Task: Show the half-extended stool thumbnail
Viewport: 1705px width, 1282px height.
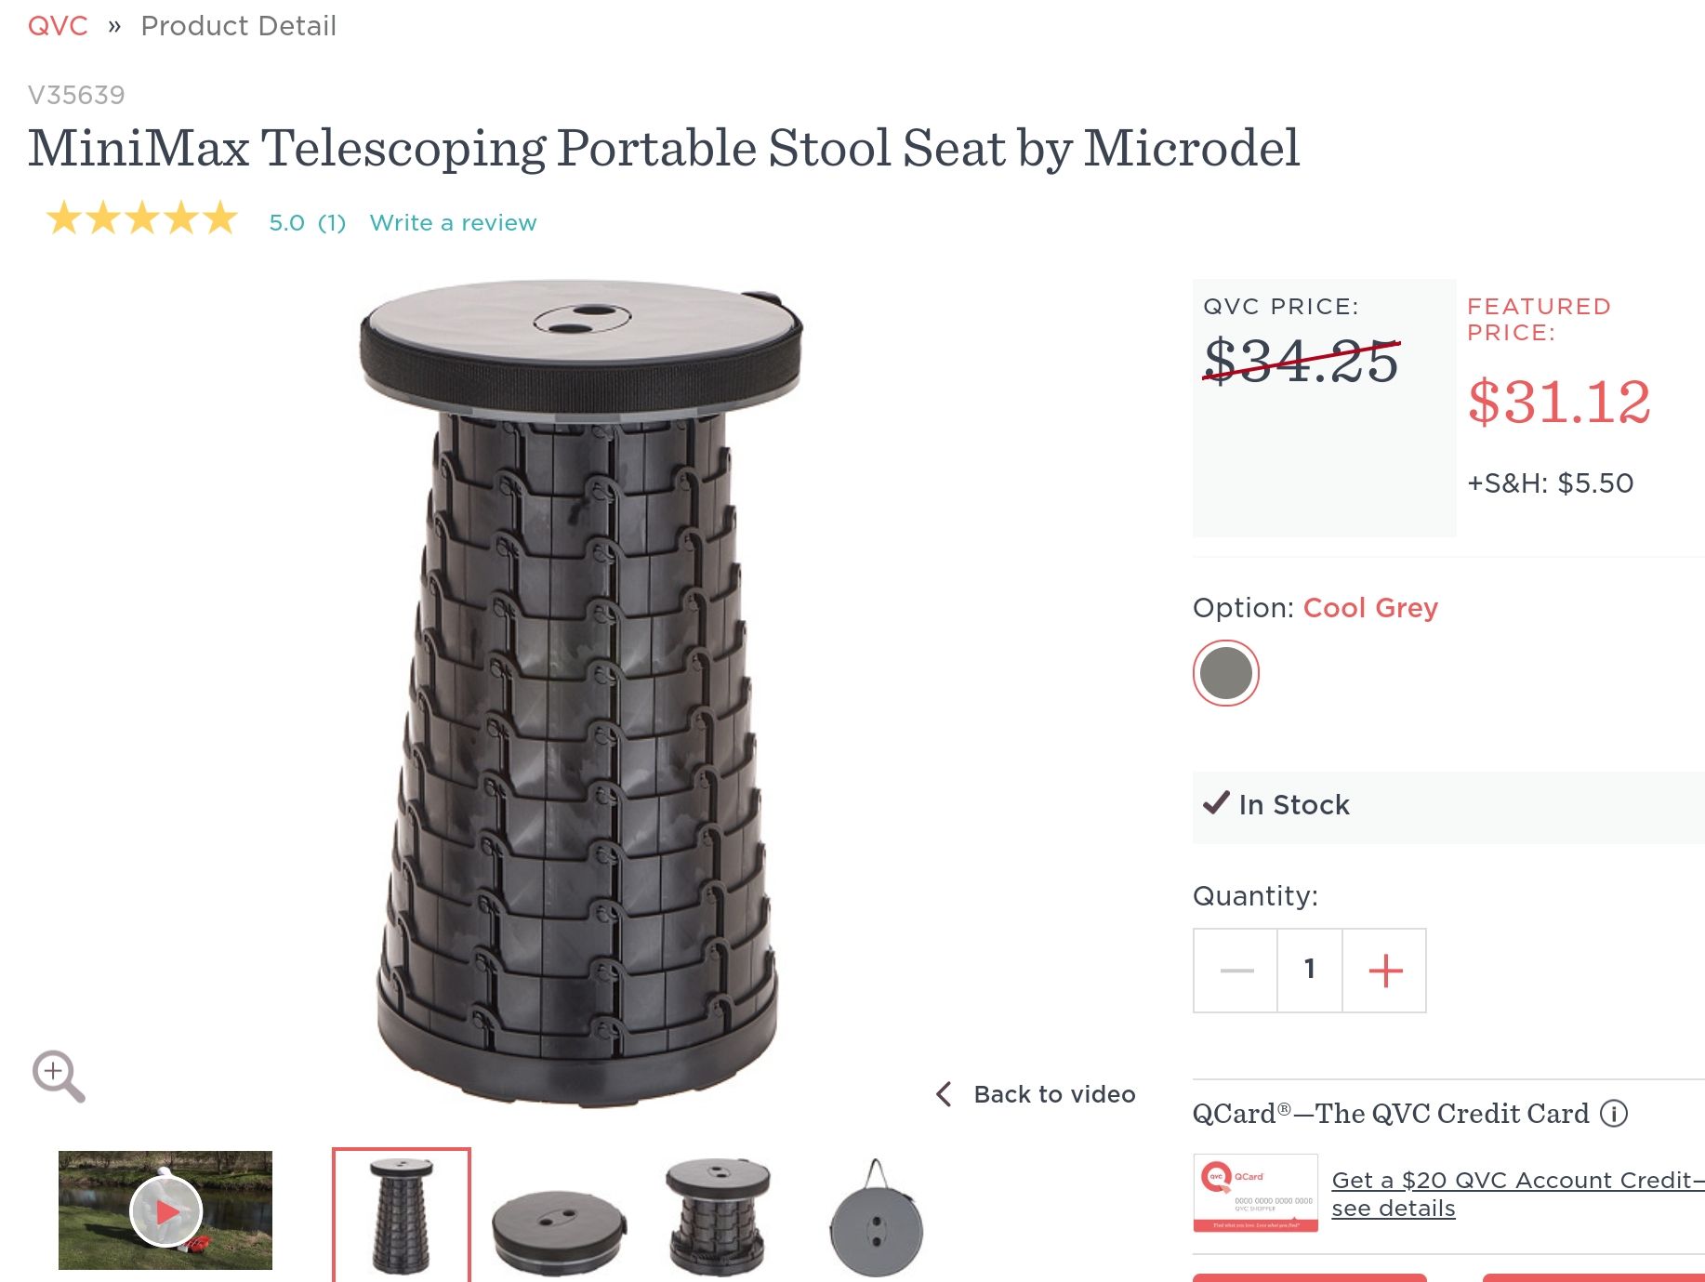Action: [718, 1213]
